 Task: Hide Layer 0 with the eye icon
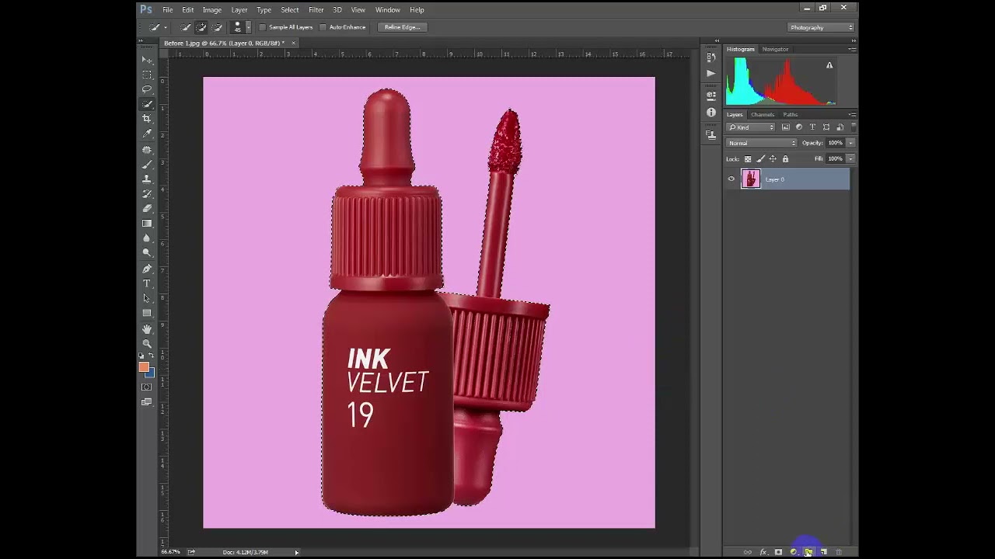point(731,179)
